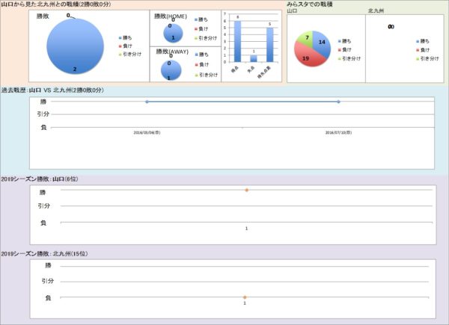Click 山口 label above みらスタ pie chart
Viewport: 449px width, 325px height.
pos(292,11)
